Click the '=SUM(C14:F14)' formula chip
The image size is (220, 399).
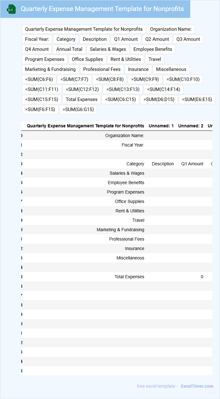click(x=164, y=89)
